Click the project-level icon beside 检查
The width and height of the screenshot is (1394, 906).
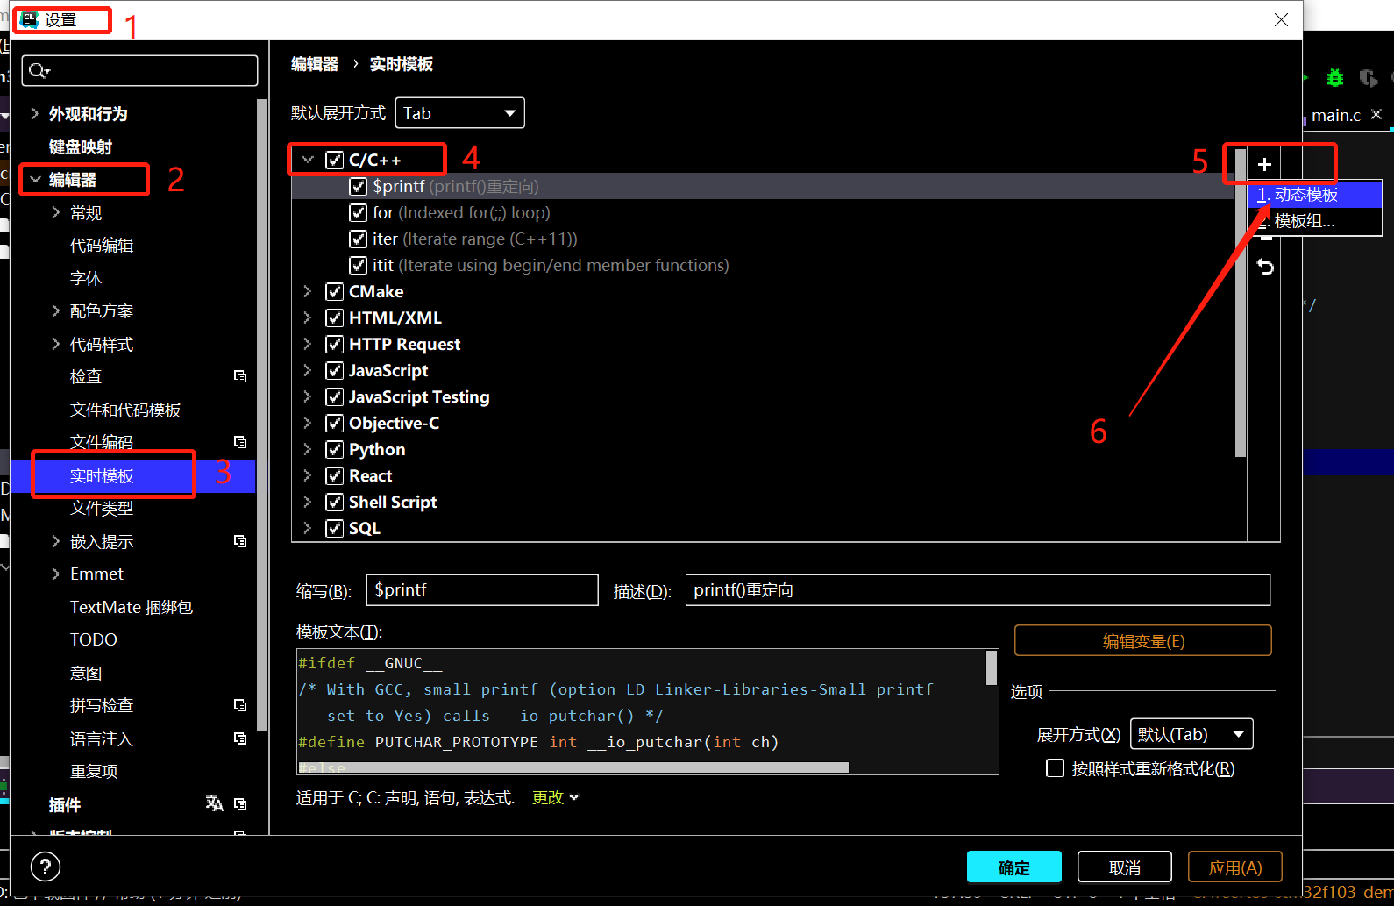click(240, 376)
